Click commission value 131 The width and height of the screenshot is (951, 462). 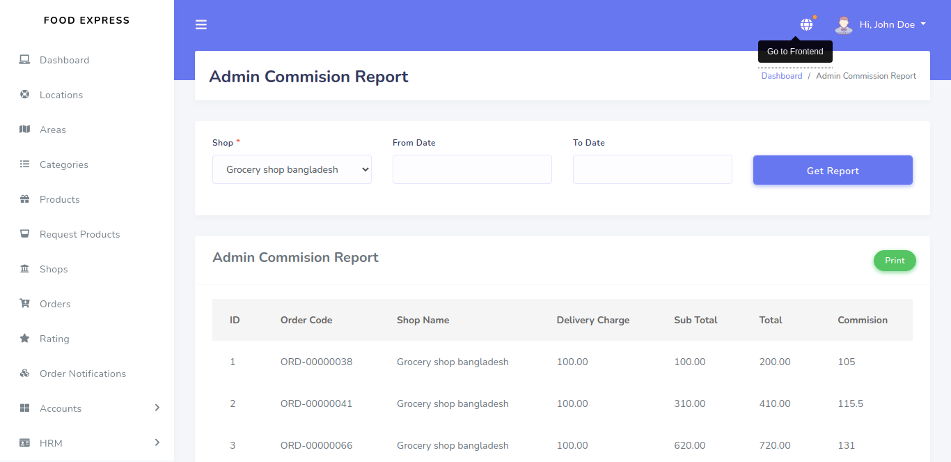pos(847,445)
